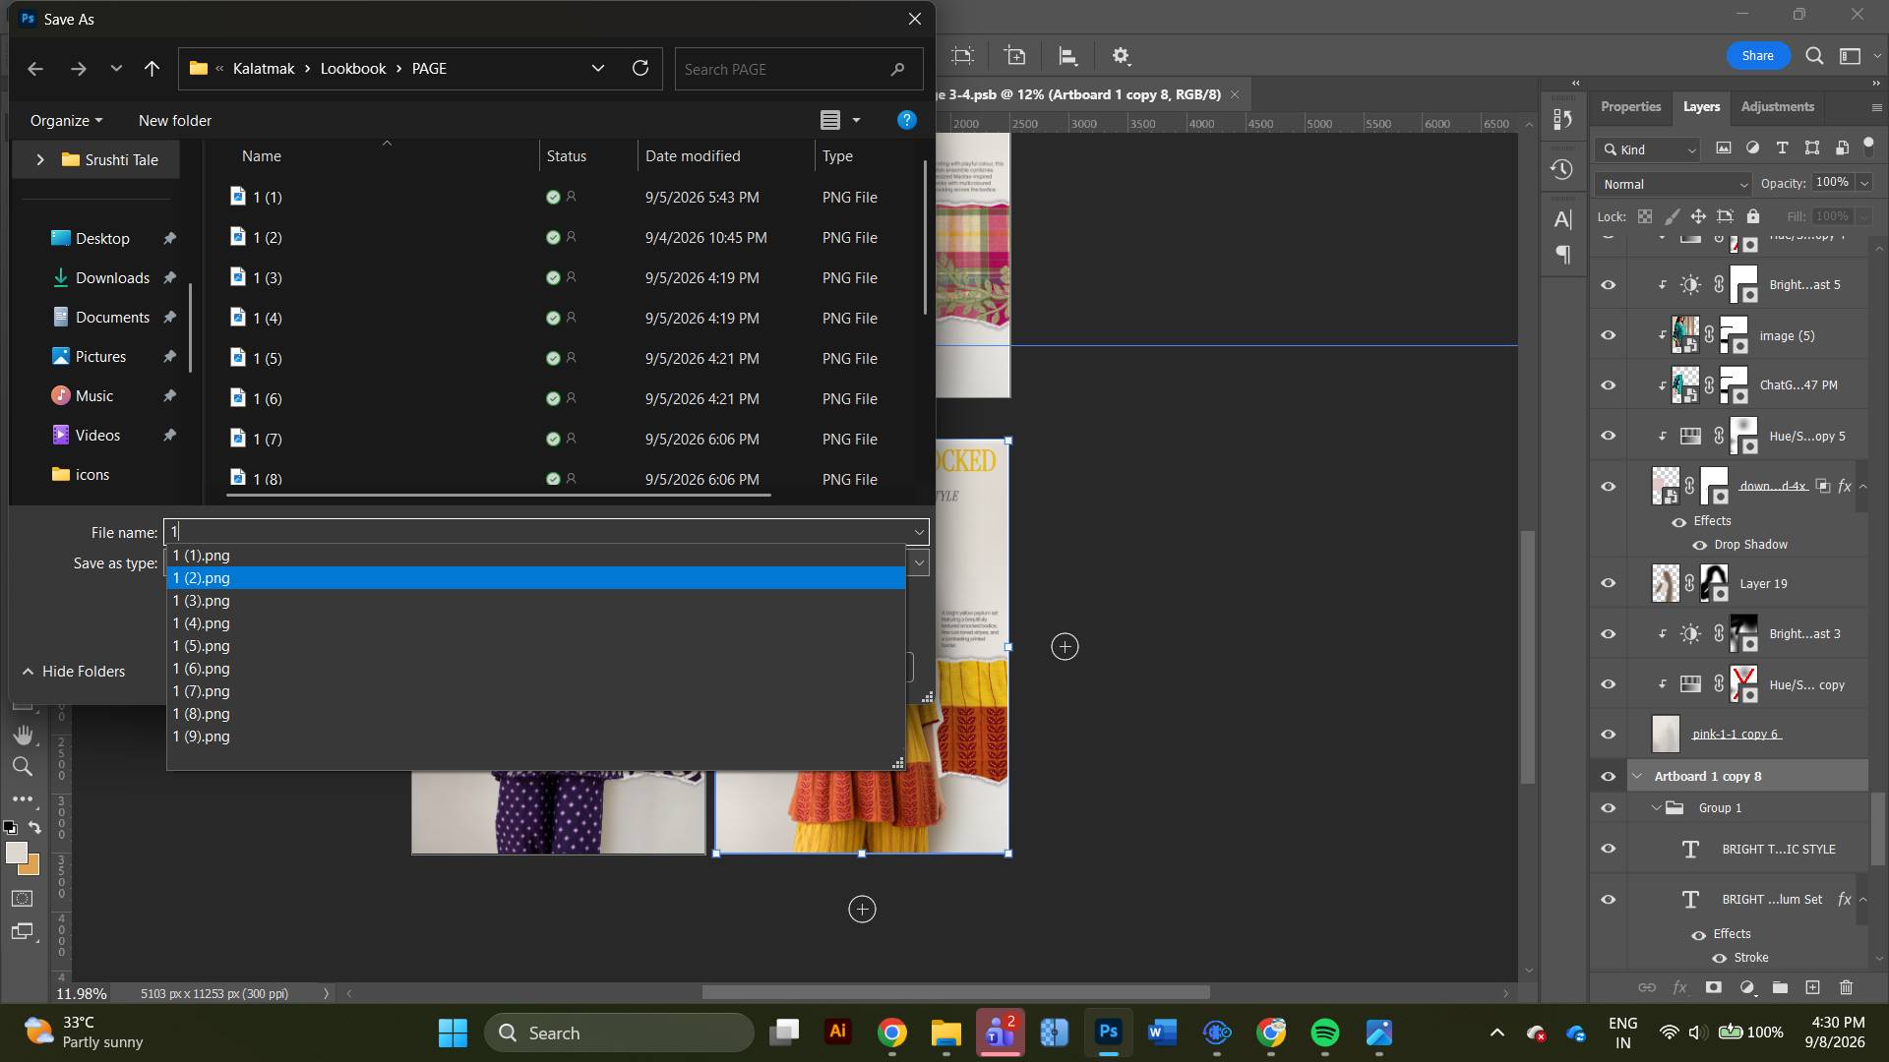Image resolution: width=1889 pixels, height=1062 pixels.
Task: Click the lock all padlock icon
Action: pos(1753,216)
